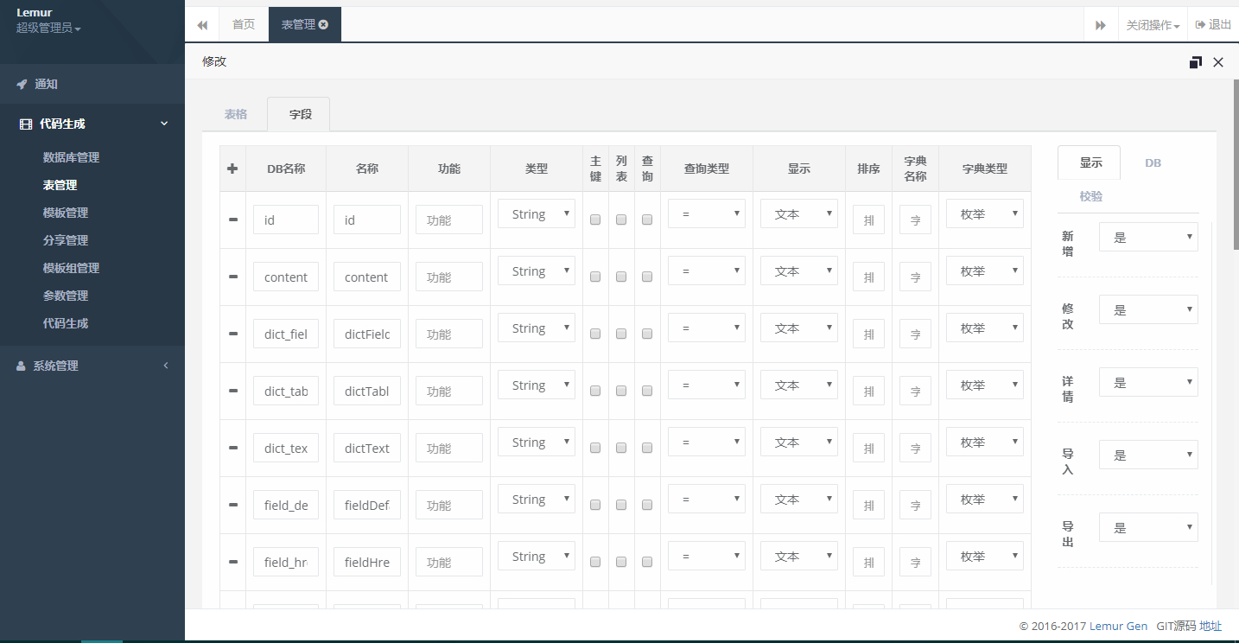Click the 退出 logout button

(x=1213, y=25)
